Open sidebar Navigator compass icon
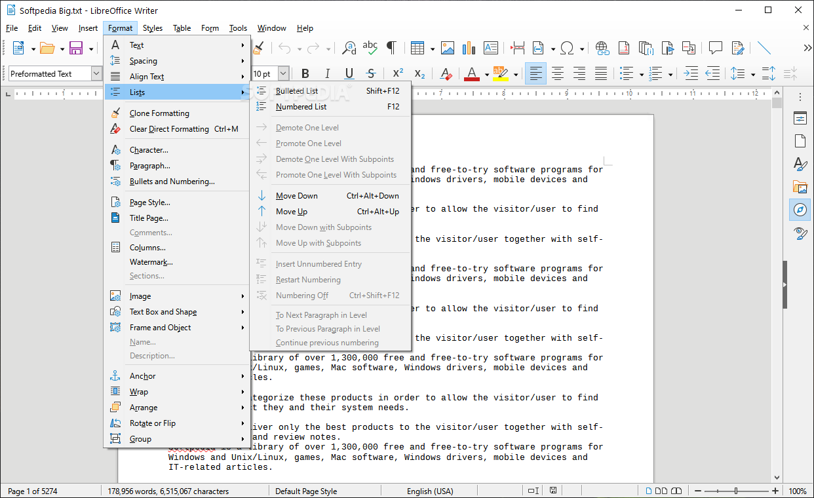 800,210
